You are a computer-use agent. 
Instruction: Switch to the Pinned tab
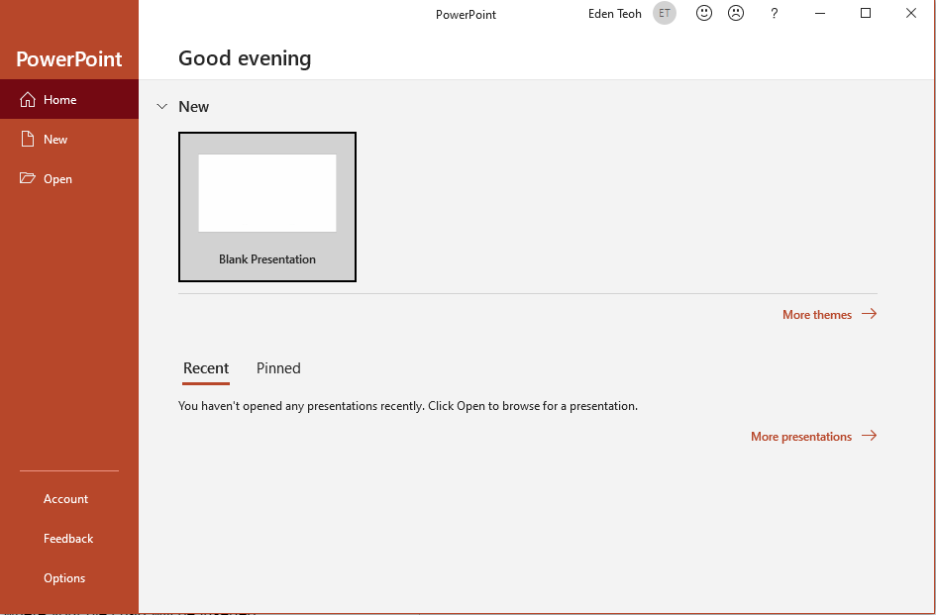(278, 368)
